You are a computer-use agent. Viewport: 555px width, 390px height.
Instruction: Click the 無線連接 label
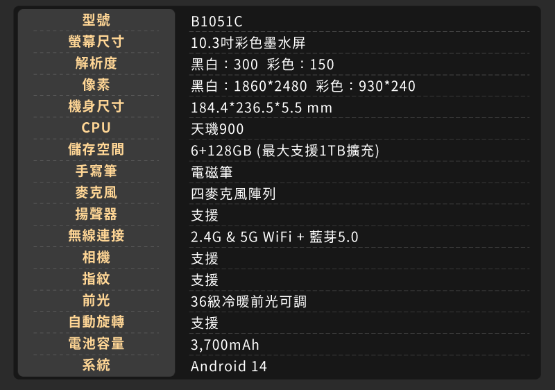click(x=96, y=235)
